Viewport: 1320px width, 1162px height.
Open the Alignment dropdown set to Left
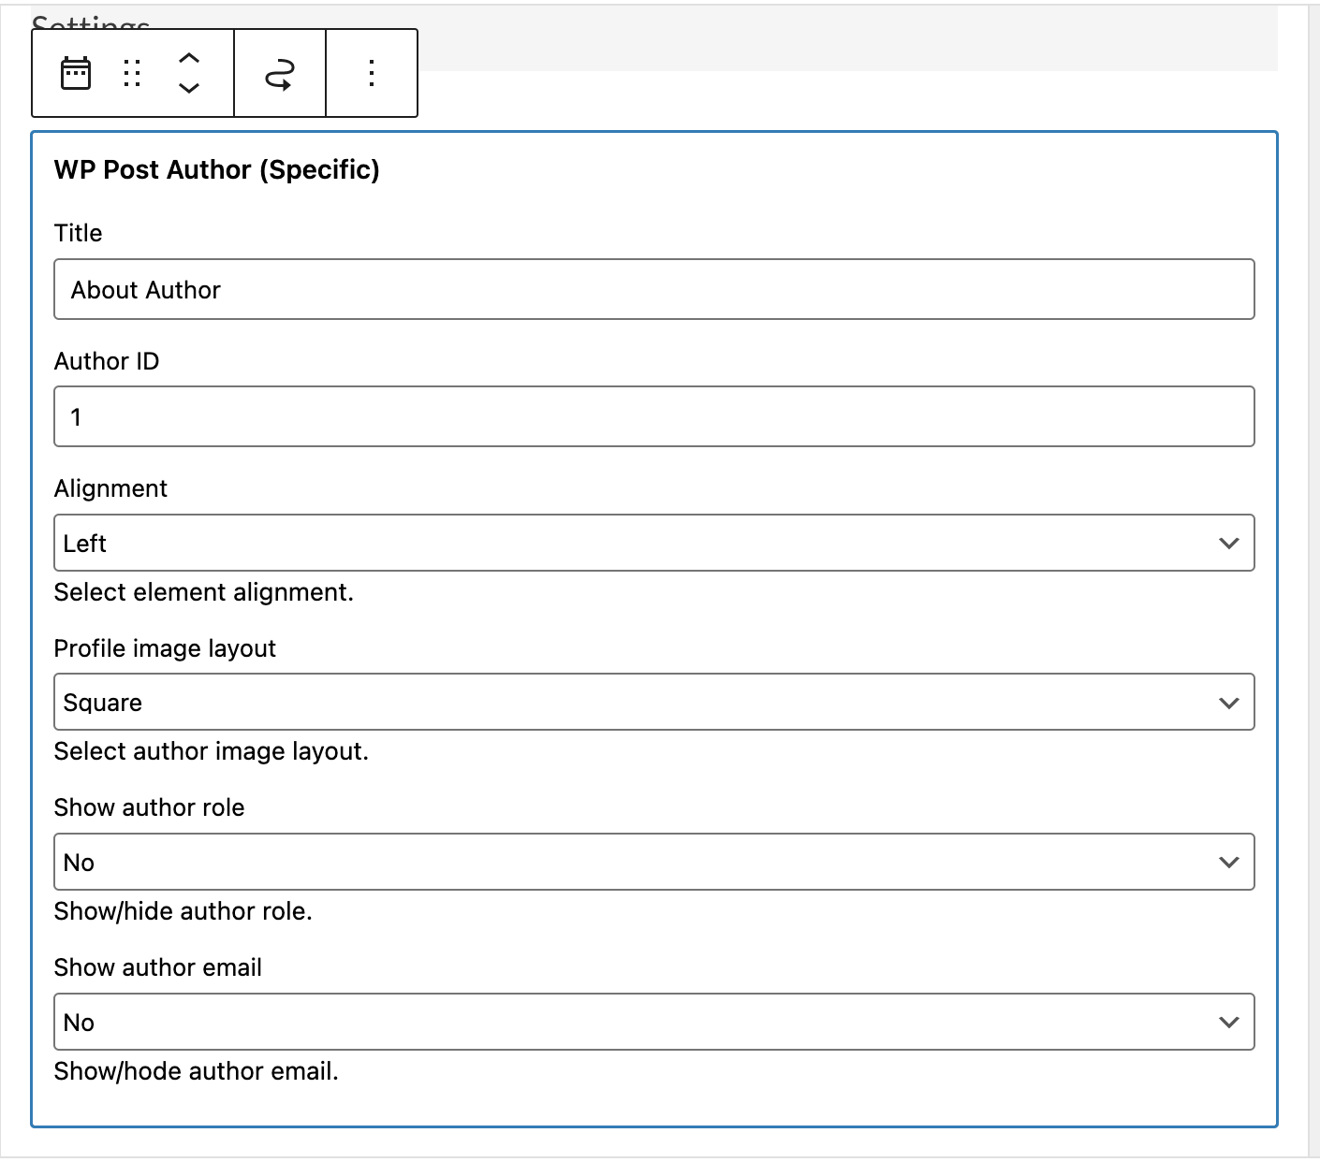[x=653, y=544]
